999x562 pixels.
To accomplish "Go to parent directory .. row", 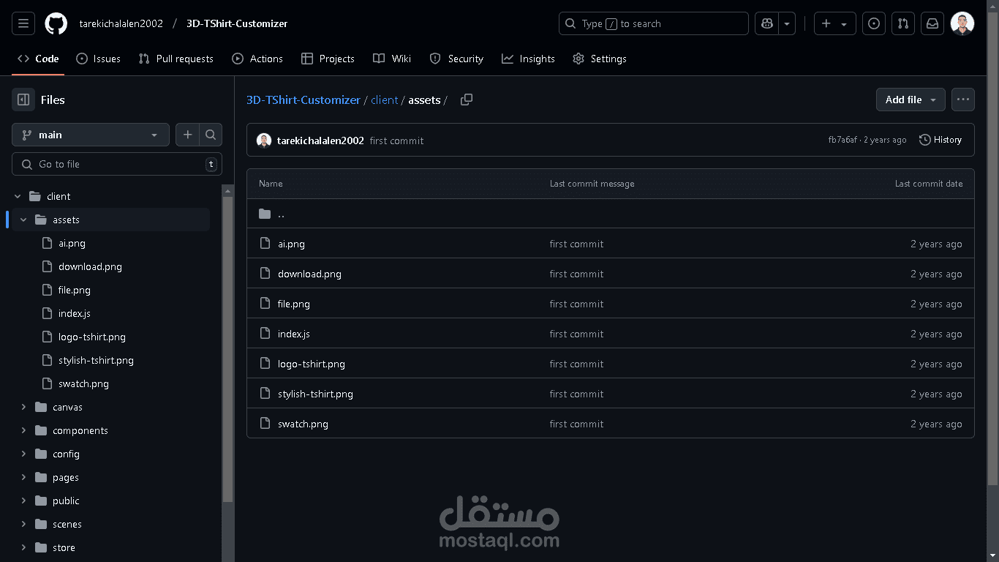I will (x=611, y=214).
